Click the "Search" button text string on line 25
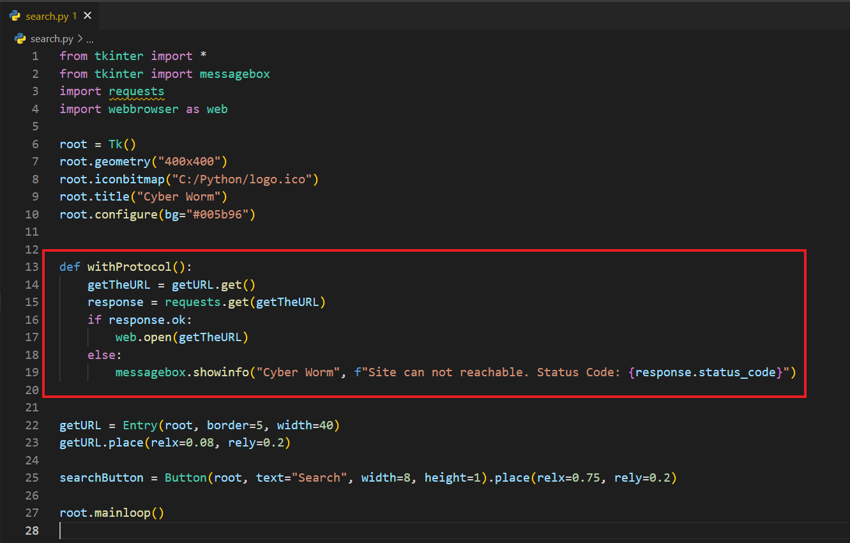 320,478
